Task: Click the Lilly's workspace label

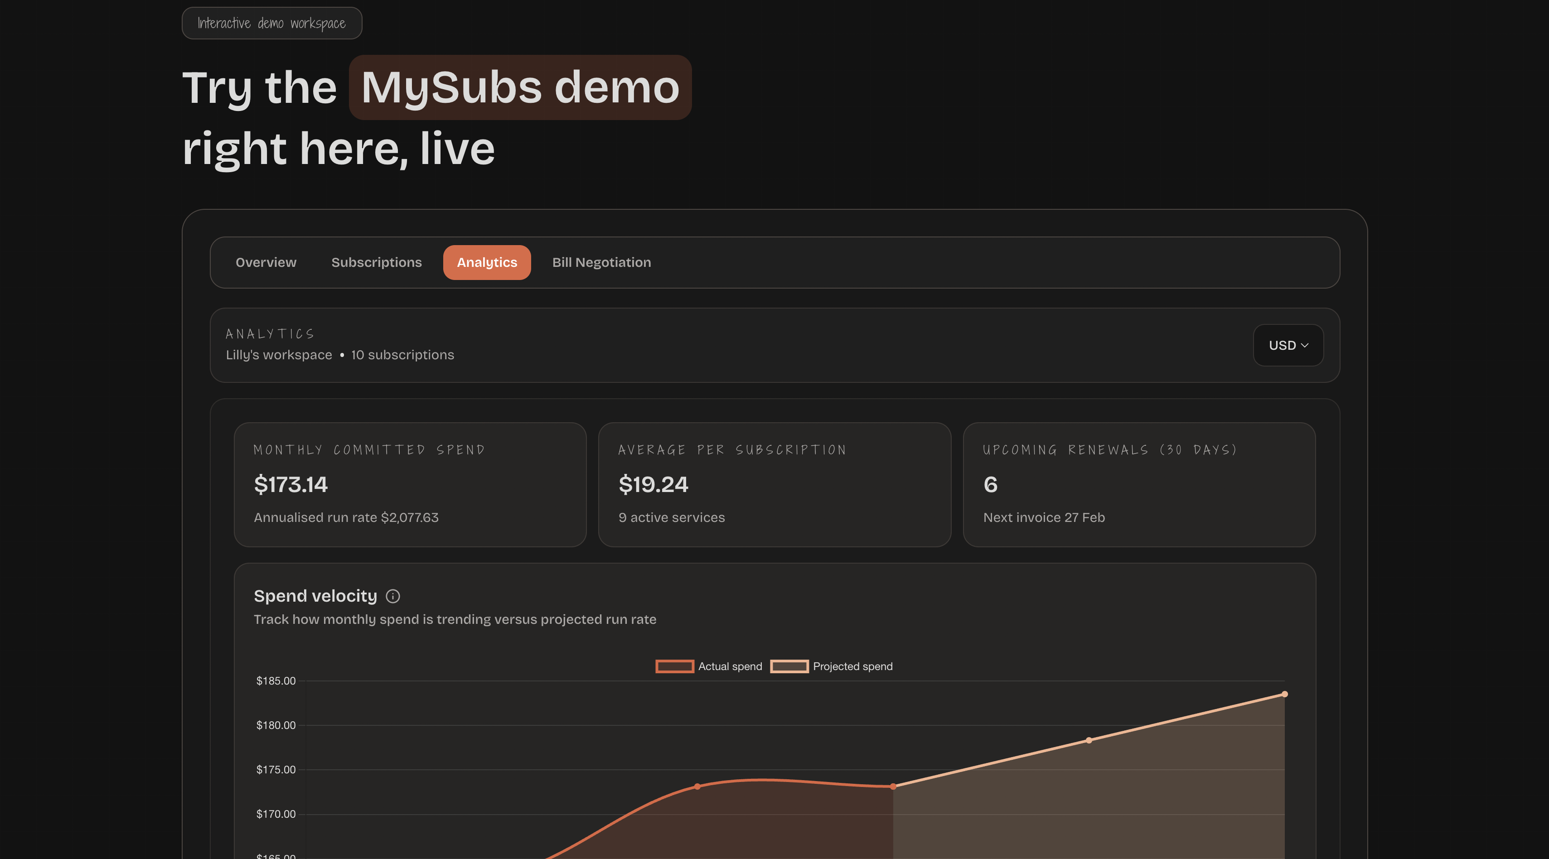Action: tap(279, 355)
